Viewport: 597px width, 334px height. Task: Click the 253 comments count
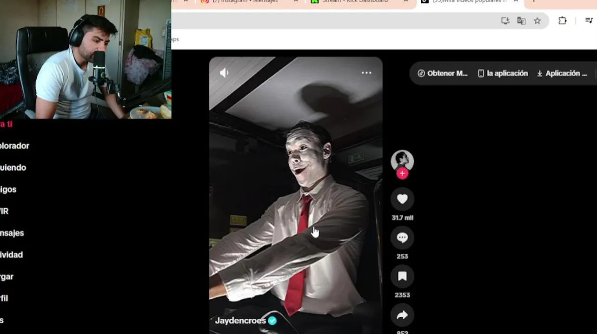(x=402, y=256)
